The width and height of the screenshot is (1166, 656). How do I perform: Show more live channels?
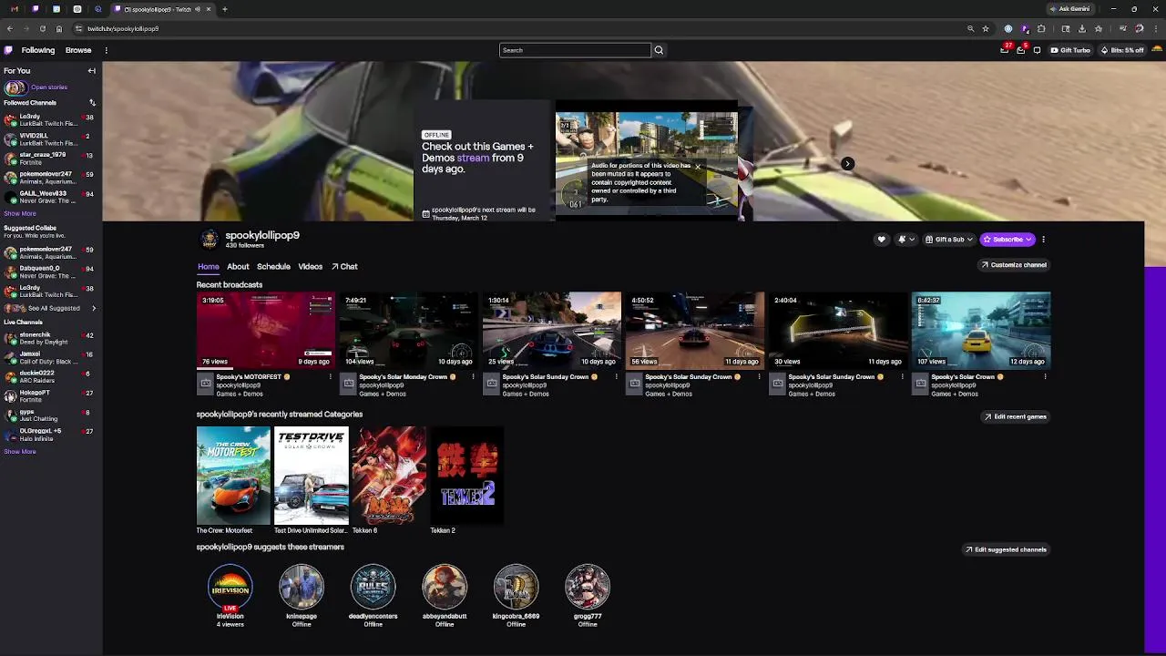click(20, 451)
